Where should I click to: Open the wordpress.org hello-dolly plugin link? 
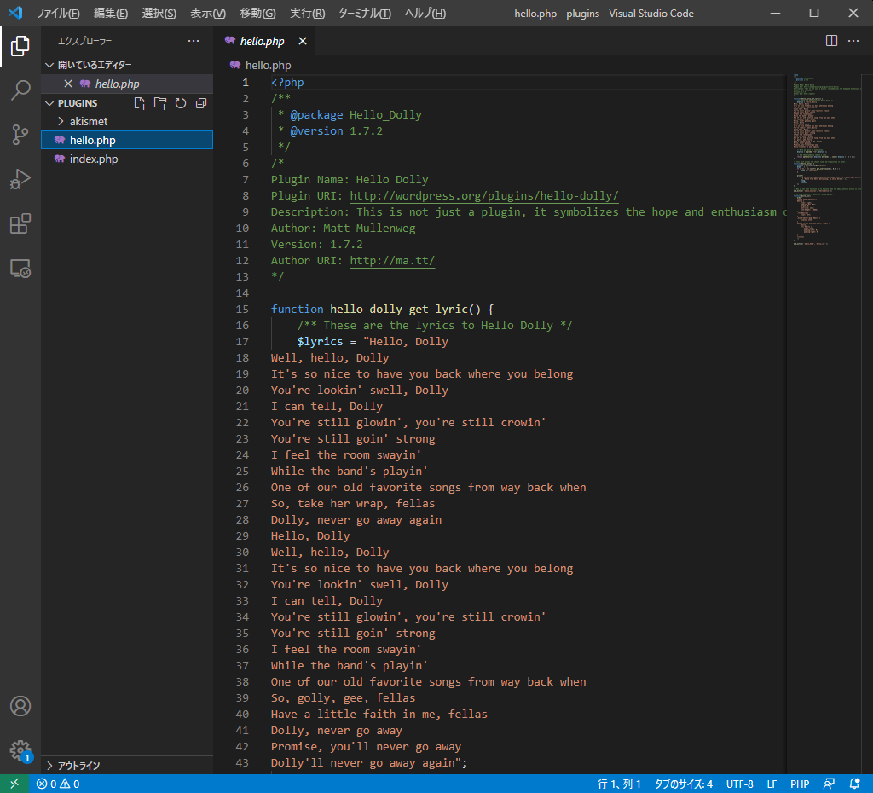(484, 196)
